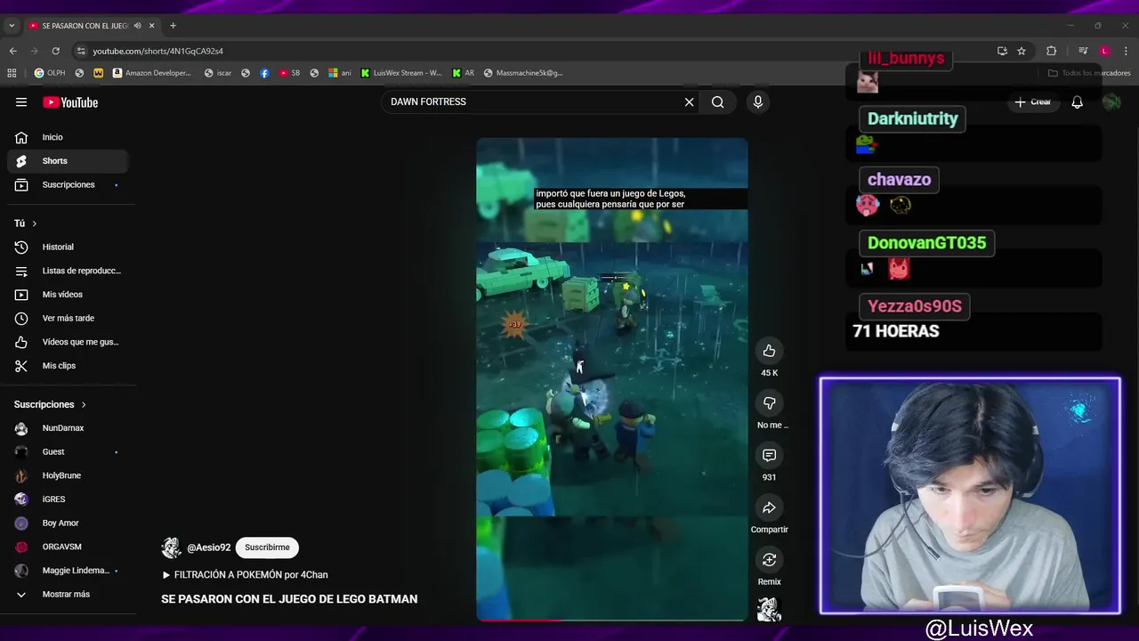This screenshot has height=641, width=1139.
Task: Open a new browser tab
Action: 173,26
